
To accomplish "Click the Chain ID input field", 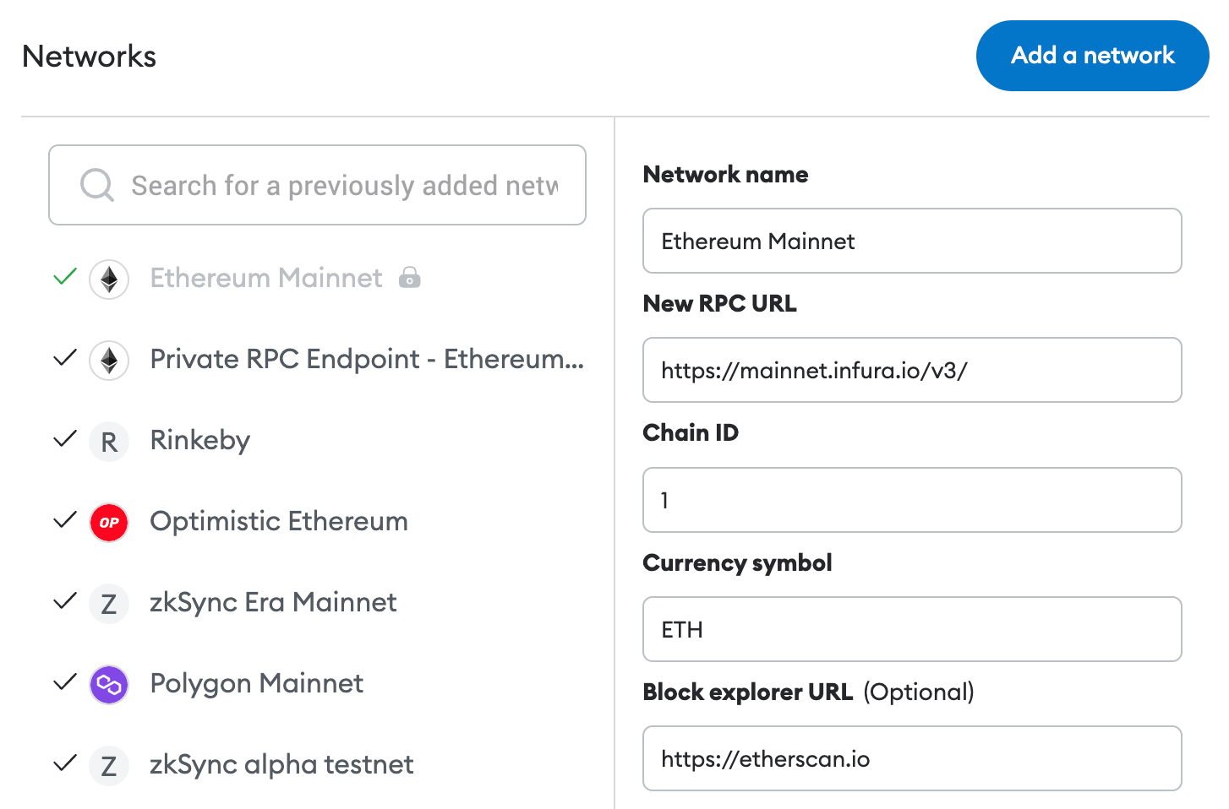I will (x=912, y=500).
